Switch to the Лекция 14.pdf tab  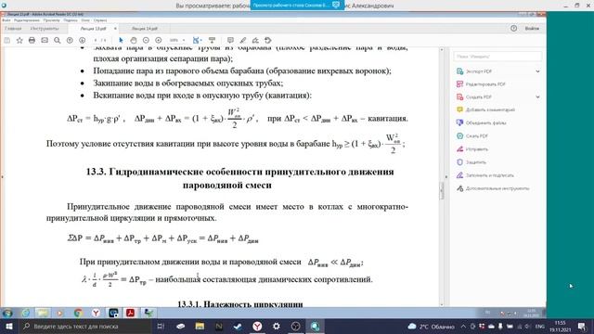145,29
